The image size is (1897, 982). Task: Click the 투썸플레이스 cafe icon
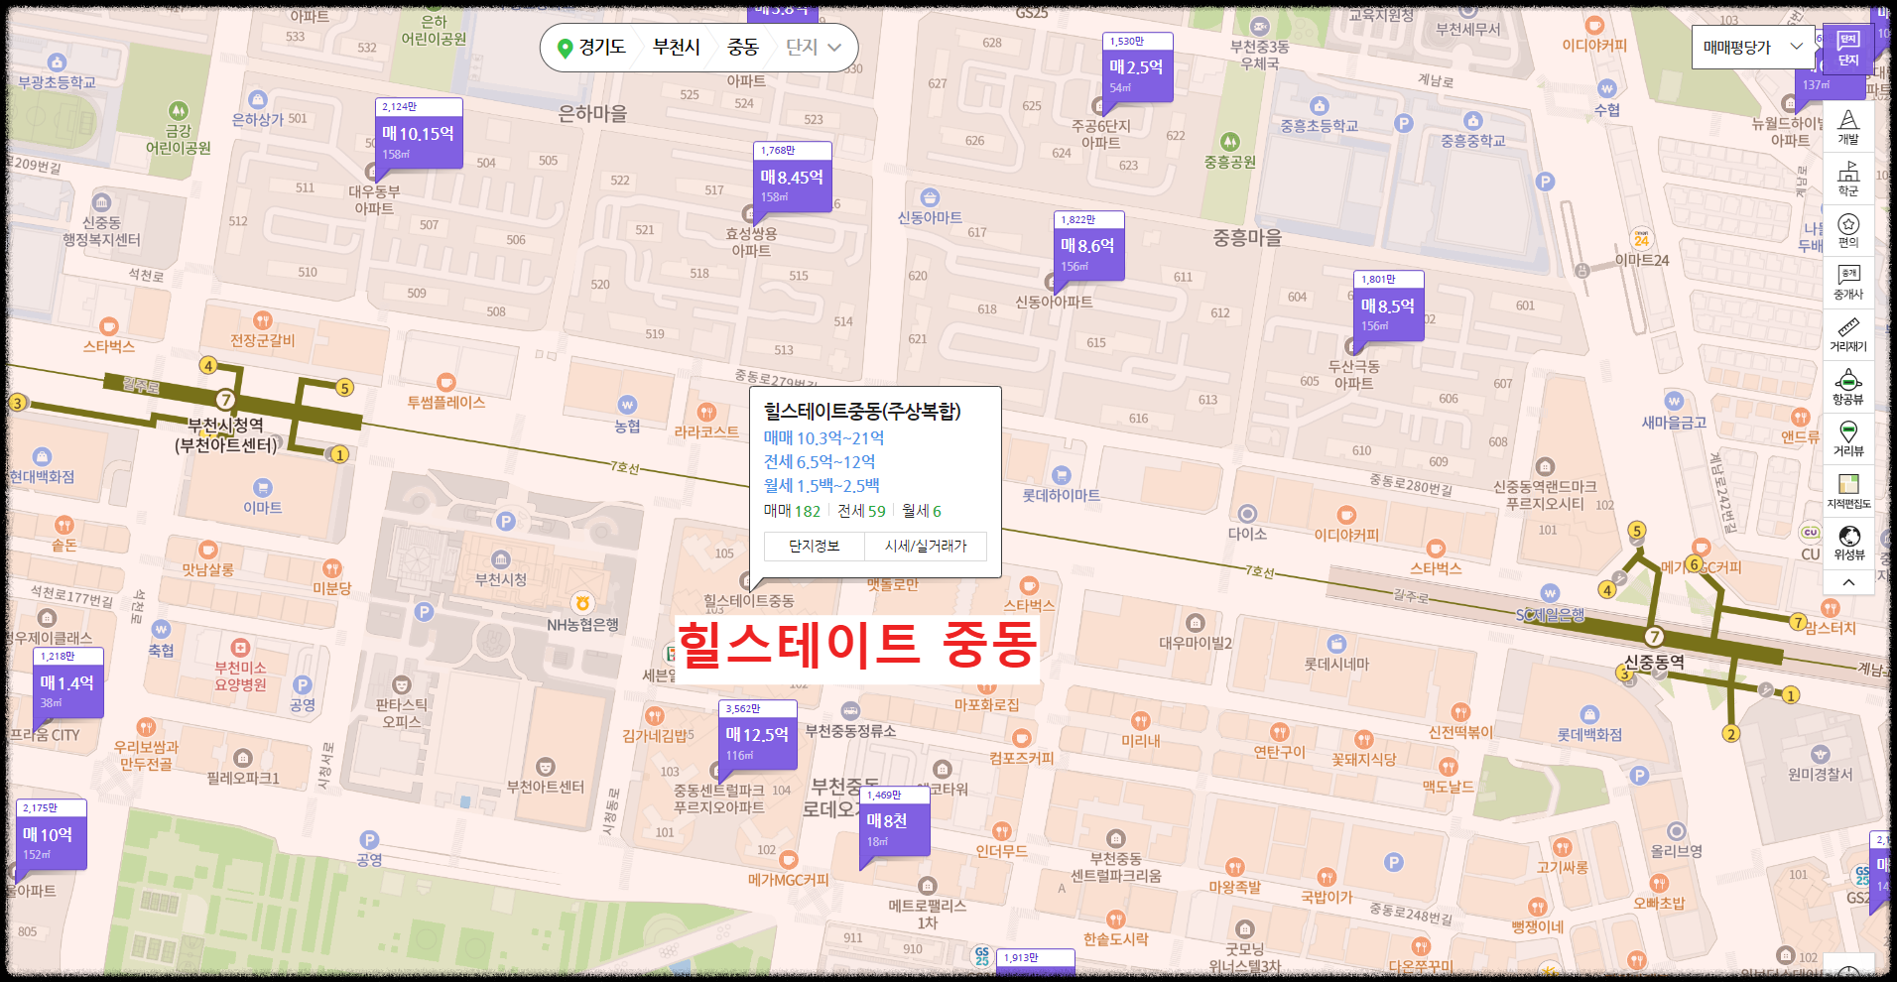tap(446, 382)
